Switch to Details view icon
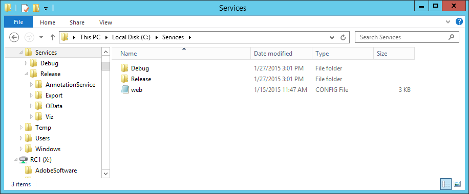This screenshot has height=194, width=469. point(446,184)
